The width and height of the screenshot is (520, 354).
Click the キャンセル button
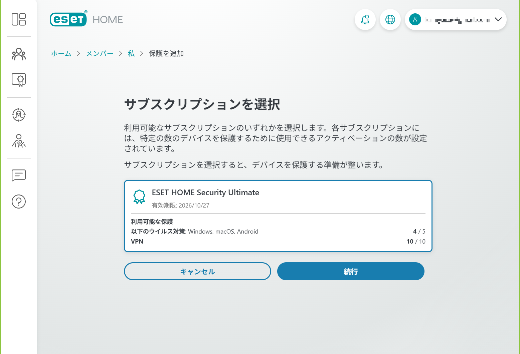197,271
